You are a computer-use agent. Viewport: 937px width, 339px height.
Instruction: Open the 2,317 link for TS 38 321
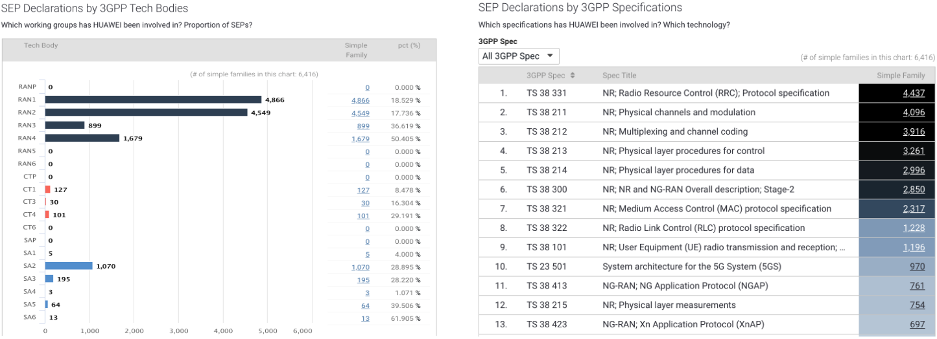tap(914, 209)
